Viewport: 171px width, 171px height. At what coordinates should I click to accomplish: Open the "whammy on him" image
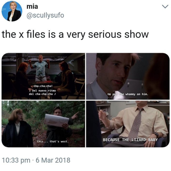click(128, 76)
